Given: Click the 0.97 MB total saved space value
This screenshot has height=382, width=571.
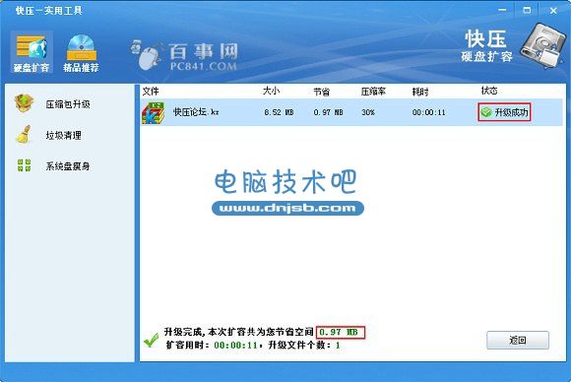Looking at the screenshot, I should point(339,332).
